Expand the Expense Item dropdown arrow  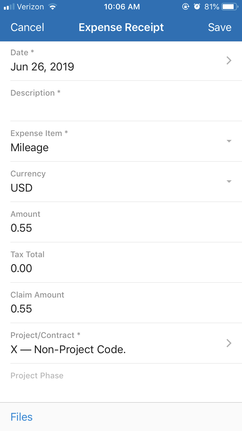coord(229,141)
